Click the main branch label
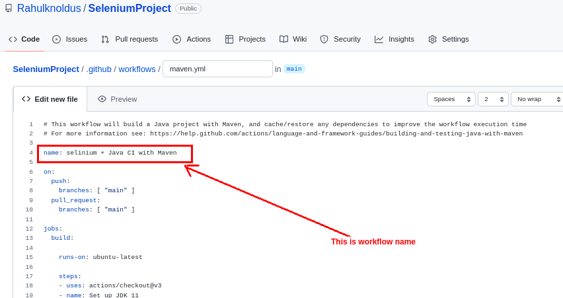The image size is (563, 298). pos(294,69)
